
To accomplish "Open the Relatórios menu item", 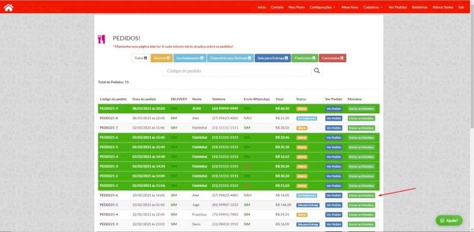I will click(x=419, y=7).
